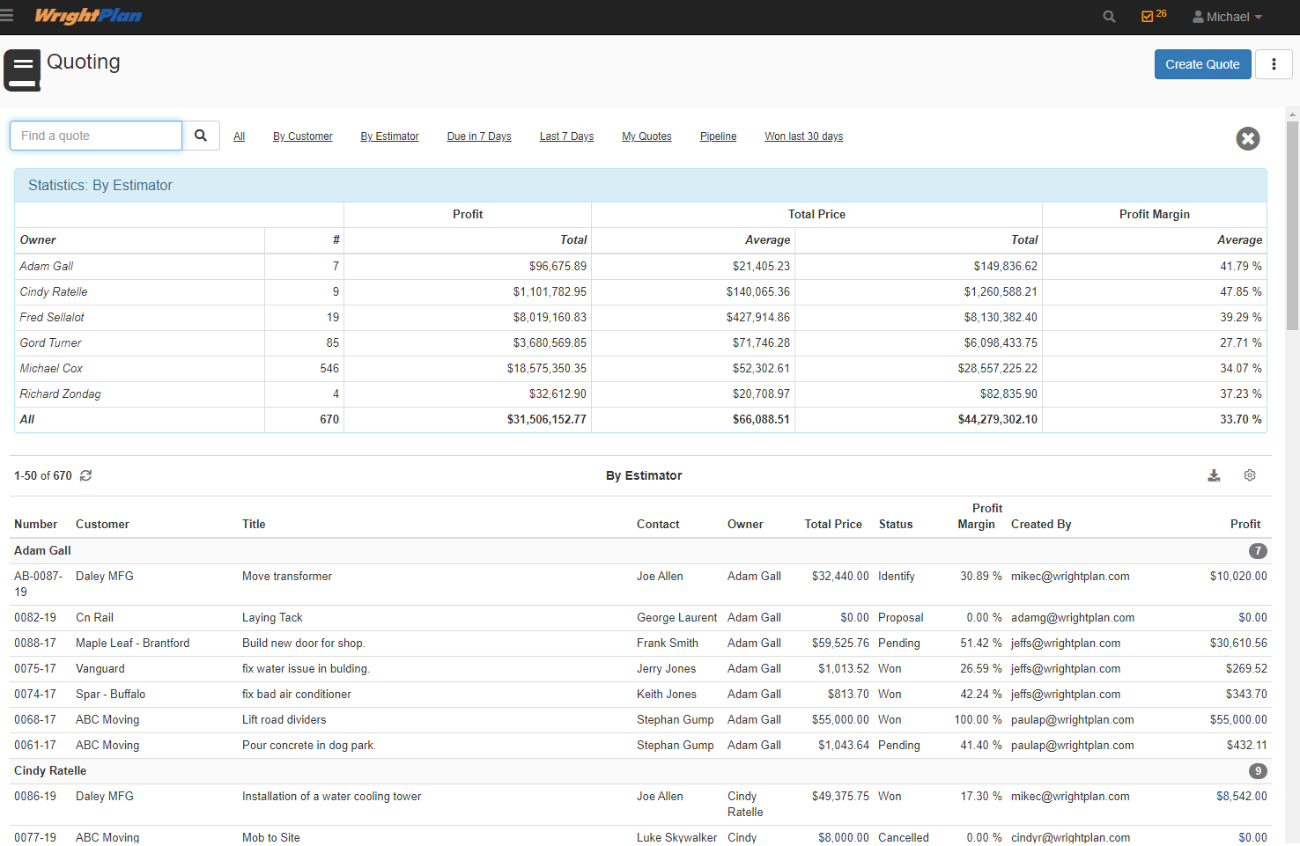The height and width of the screenshot is (846, 1300).
Task: Open the Michael user account dropdown
Action: point(1226,16)
